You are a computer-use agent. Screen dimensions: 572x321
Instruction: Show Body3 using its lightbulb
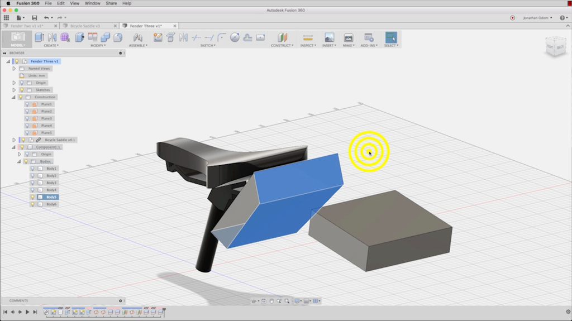(x=33, y=183)
